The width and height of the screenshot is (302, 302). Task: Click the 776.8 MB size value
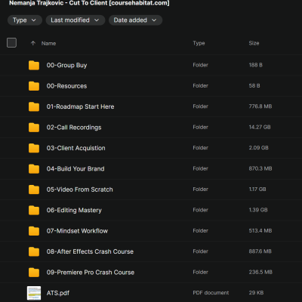pos(260,106)
